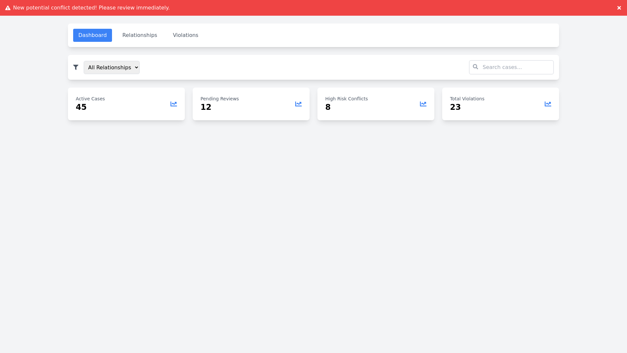Click the High Risk Conflicts card
Image resolution: width=627 pixels, height=353 pixels.
(376, 104)
